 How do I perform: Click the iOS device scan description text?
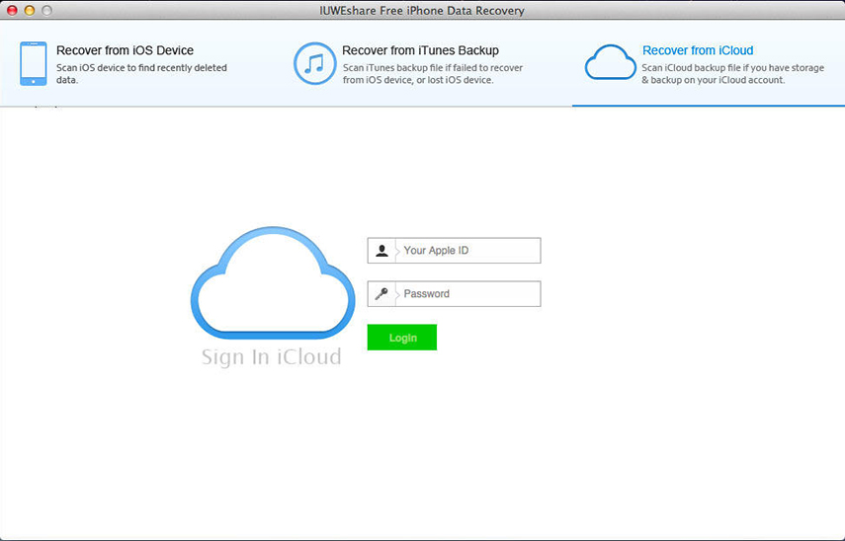[141, 74]
